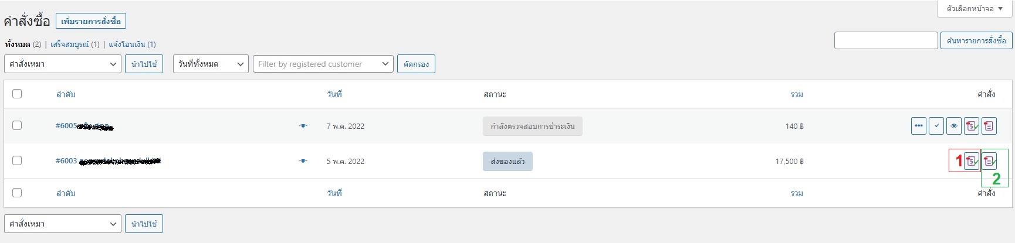1015x243 pixels.
Task: Open the PDF packing slip icon for order #6003
Action: click(989, 161)
